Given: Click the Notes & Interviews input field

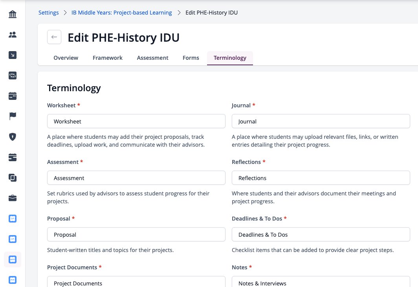Looking at the screenshot, I should click(x=321, y=281).
